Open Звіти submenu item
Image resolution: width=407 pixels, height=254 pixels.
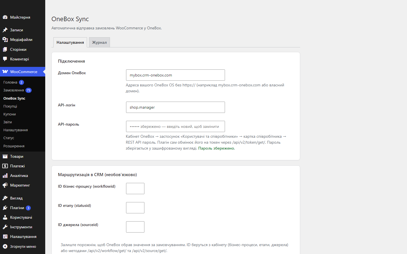8,122
